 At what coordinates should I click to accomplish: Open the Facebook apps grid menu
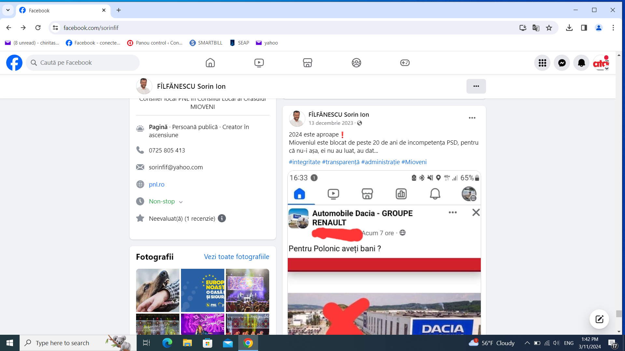tap(542, 63)
